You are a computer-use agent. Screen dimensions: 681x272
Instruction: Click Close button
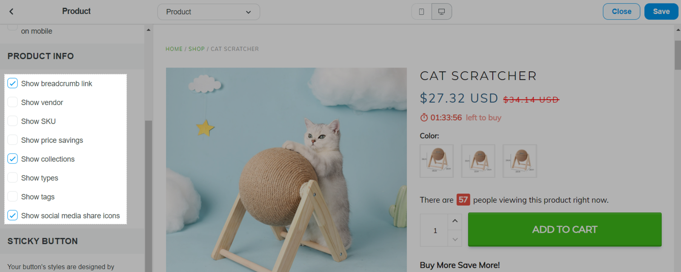tap(621, 11)
